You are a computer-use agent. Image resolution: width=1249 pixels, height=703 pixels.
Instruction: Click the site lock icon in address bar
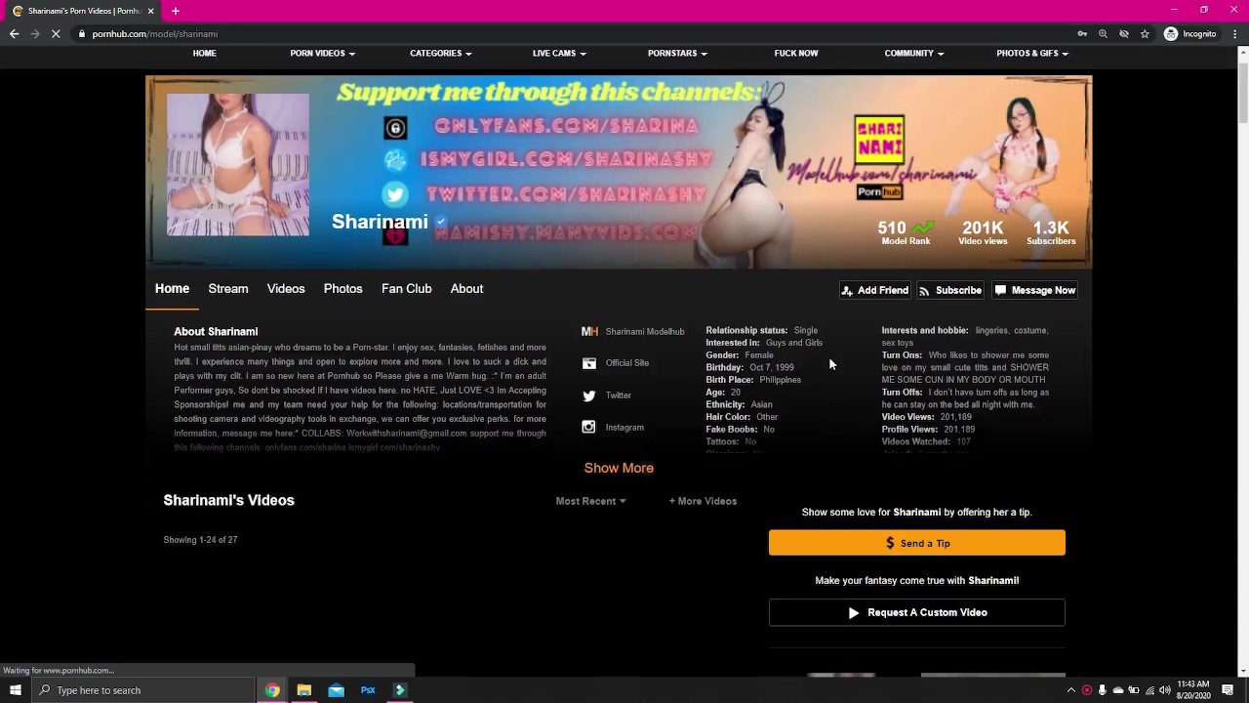point(83,33)
